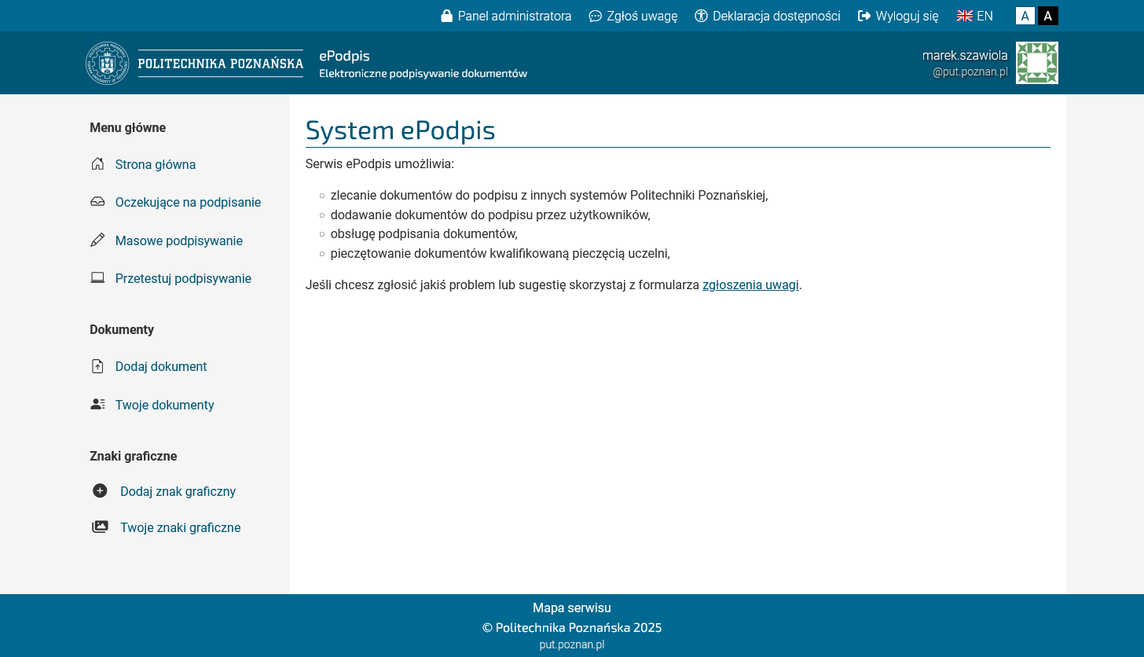This screenshot has height=657, width=1144.
Task: Click the user list icon for Twoje dokumenty
Action: (x=97, y=405)
